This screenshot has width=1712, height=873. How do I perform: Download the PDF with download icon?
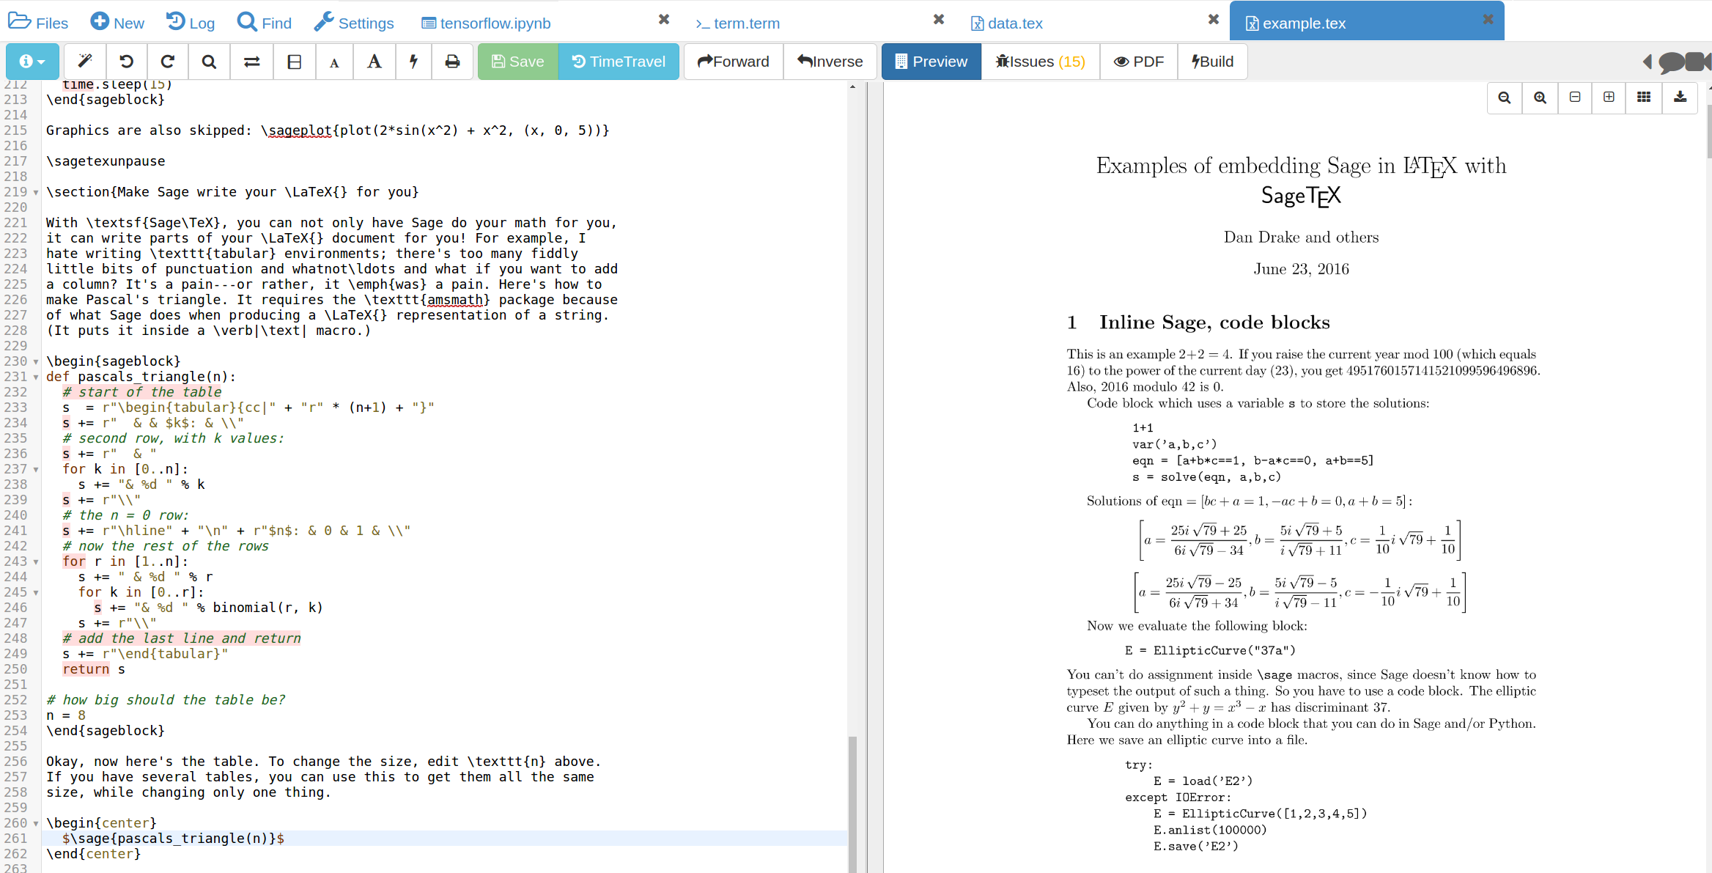pos(1680,97)
